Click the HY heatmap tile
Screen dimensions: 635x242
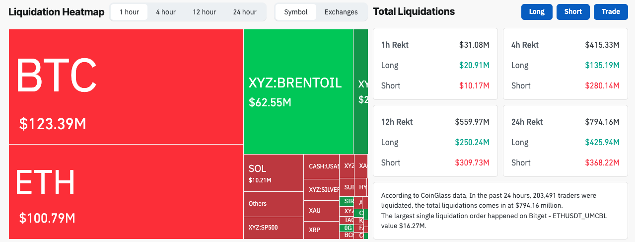point(360,187)
